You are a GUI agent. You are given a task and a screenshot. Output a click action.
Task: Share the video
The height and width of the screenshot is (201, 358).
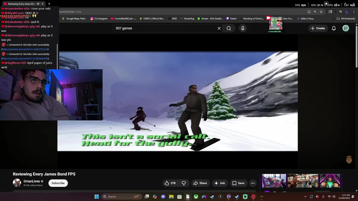tap(200, 183)
